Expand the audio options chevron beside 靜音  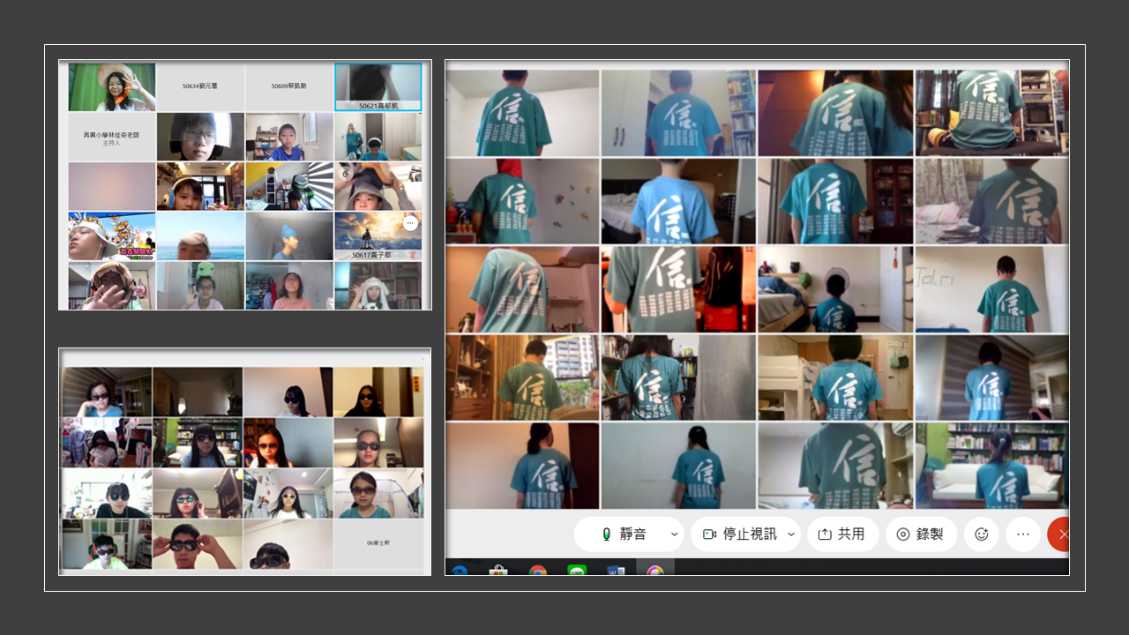point(675,534)
